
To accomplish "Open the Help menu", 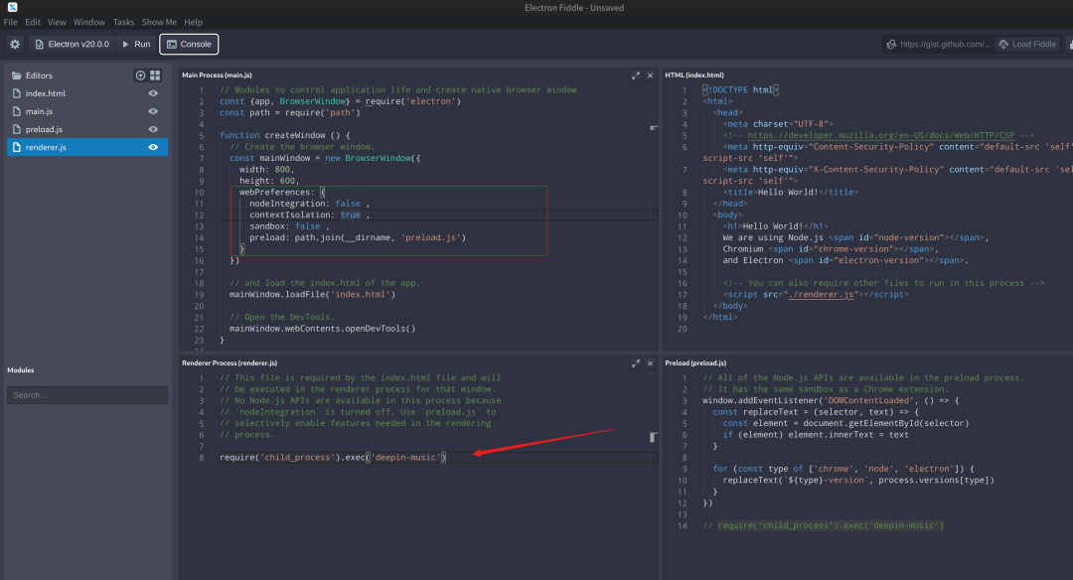I will coord(193,22).
